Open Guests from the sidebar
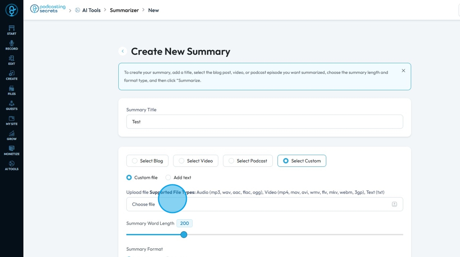Viewport: 460px width, 257px height. [11, 106]
